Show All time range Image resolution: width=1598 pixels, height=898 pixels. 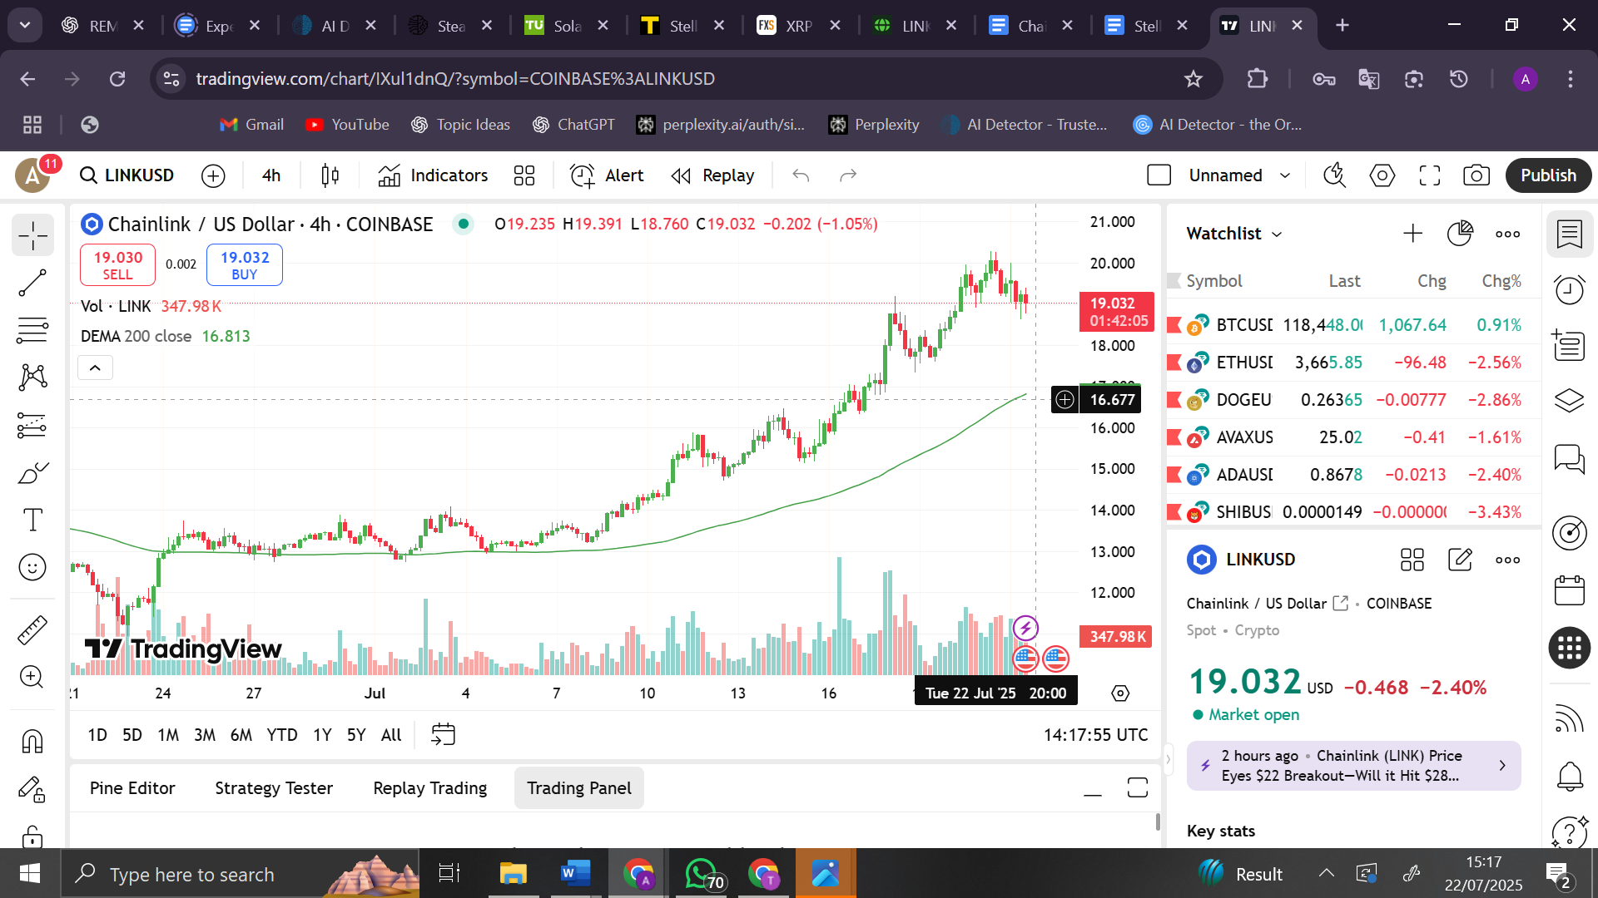click(391, 735)
